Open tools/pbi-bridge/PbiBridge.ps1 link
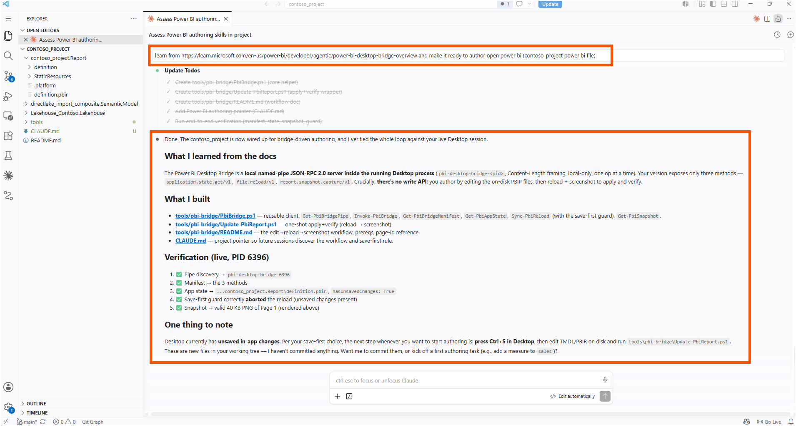Viewport: 796px width, 427px height. (x=215, y=216)
